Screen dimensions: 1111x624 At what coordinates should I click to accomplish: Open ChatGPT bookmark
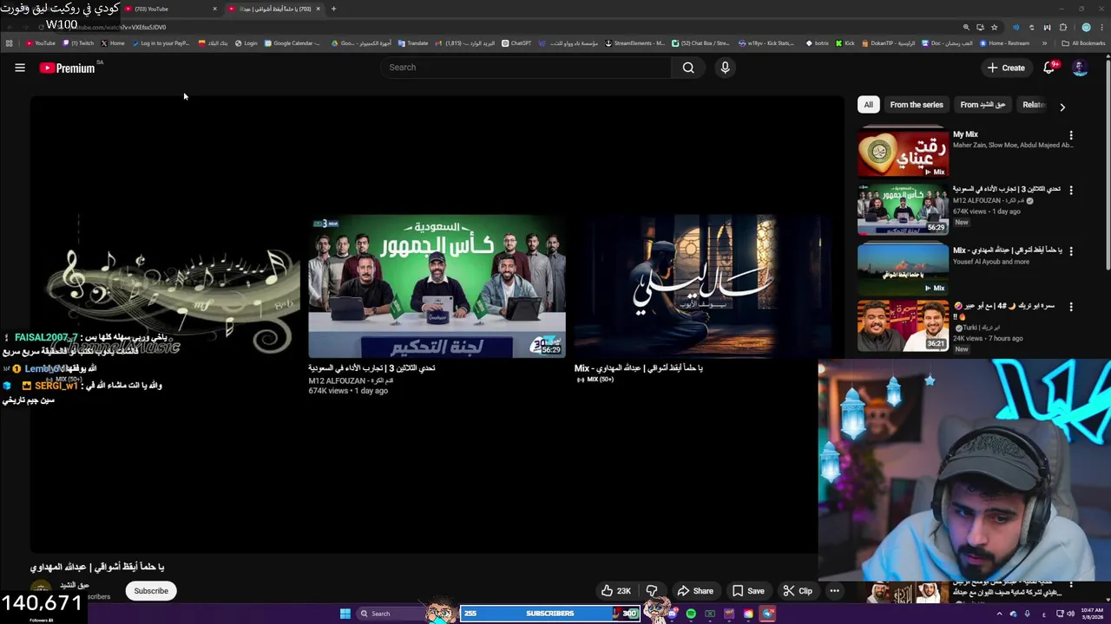coord(516,43)
